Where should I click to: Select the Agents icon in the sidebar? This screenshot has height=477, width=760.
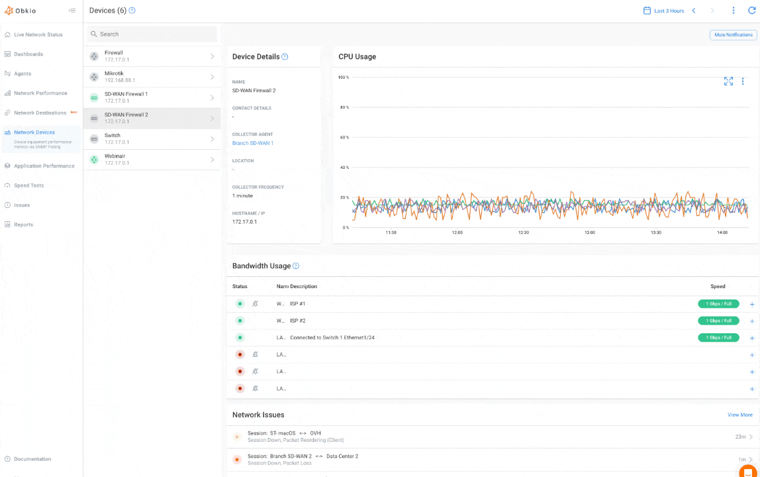[x=7, y=73]
